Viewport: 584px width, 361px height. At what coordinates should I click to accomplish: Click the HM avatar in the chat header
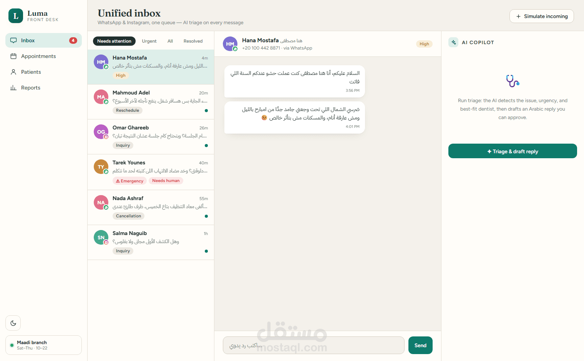(230, 44)
